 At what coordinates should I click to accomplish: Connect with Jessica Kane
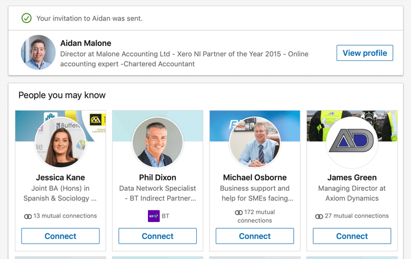pyautogui.click(x=61, y=236)
